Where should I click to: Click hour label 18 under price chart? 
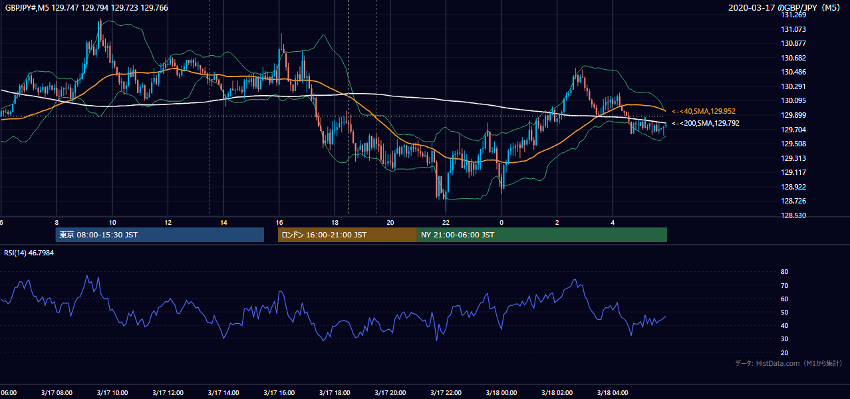[x=335, y=223]
